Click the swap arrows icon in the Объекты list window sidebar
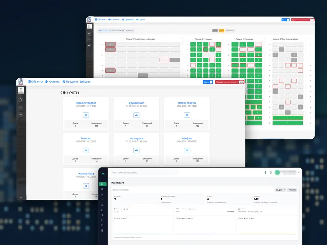 21,107
